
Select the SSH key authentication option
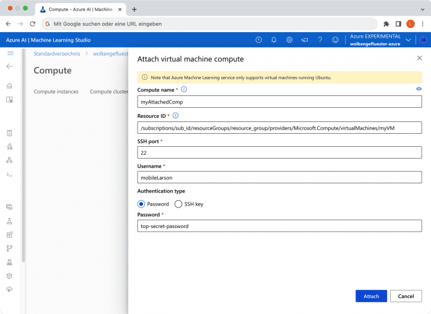[179, 204]
